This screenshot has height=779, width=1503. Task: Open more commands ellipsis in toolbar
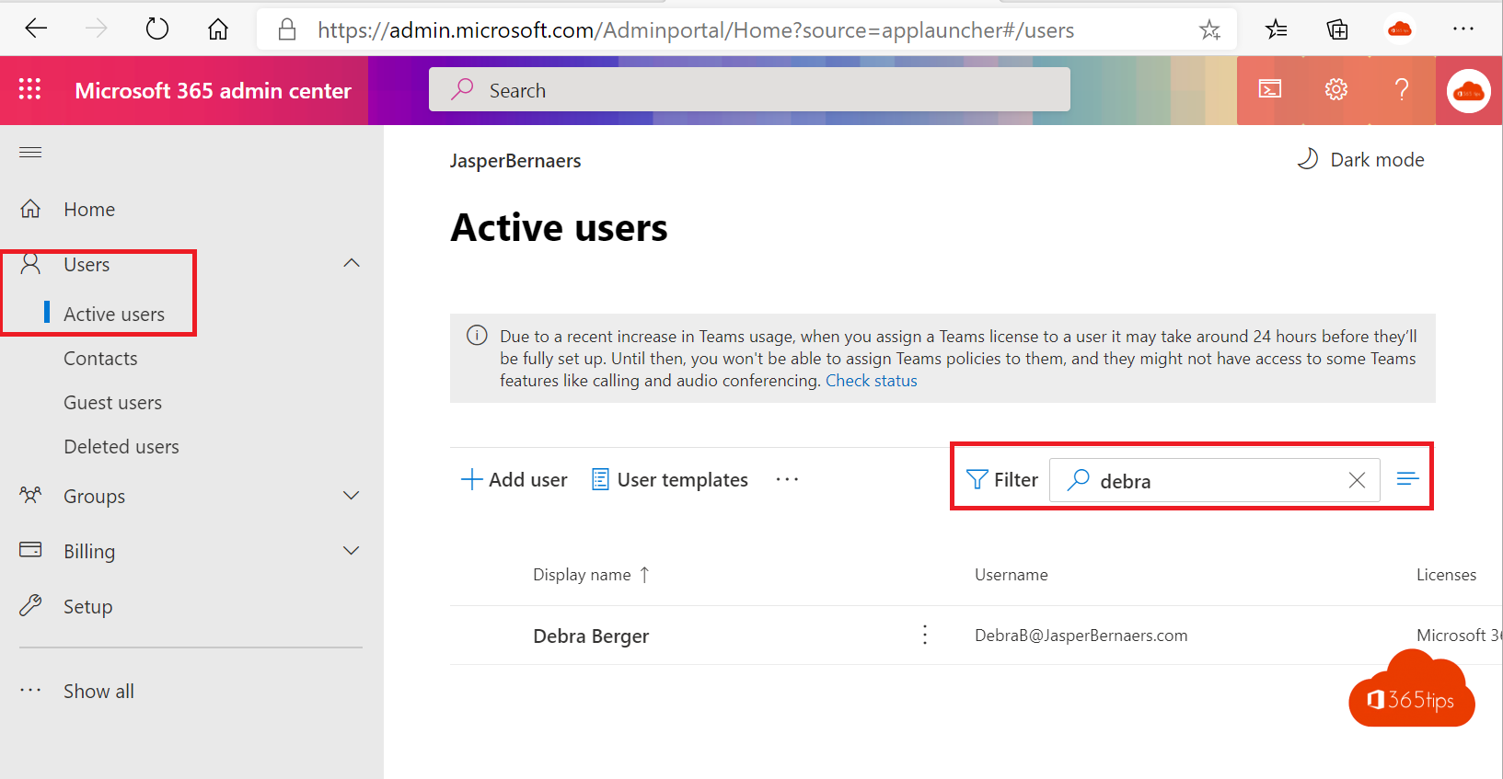[x=787, y=479]
